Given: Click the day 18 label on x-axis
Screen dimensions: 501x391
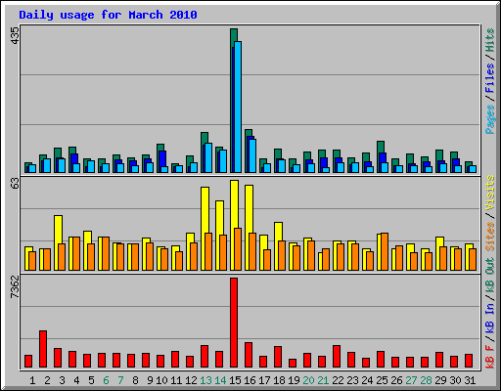Looking at the screenshot, I should click(279, 380).
